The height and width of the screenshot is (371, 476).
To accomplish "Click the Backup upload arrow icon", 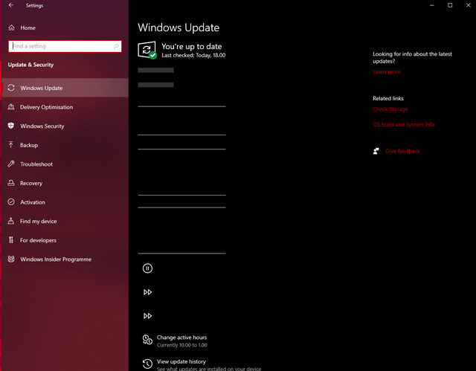I will (11, 145).
